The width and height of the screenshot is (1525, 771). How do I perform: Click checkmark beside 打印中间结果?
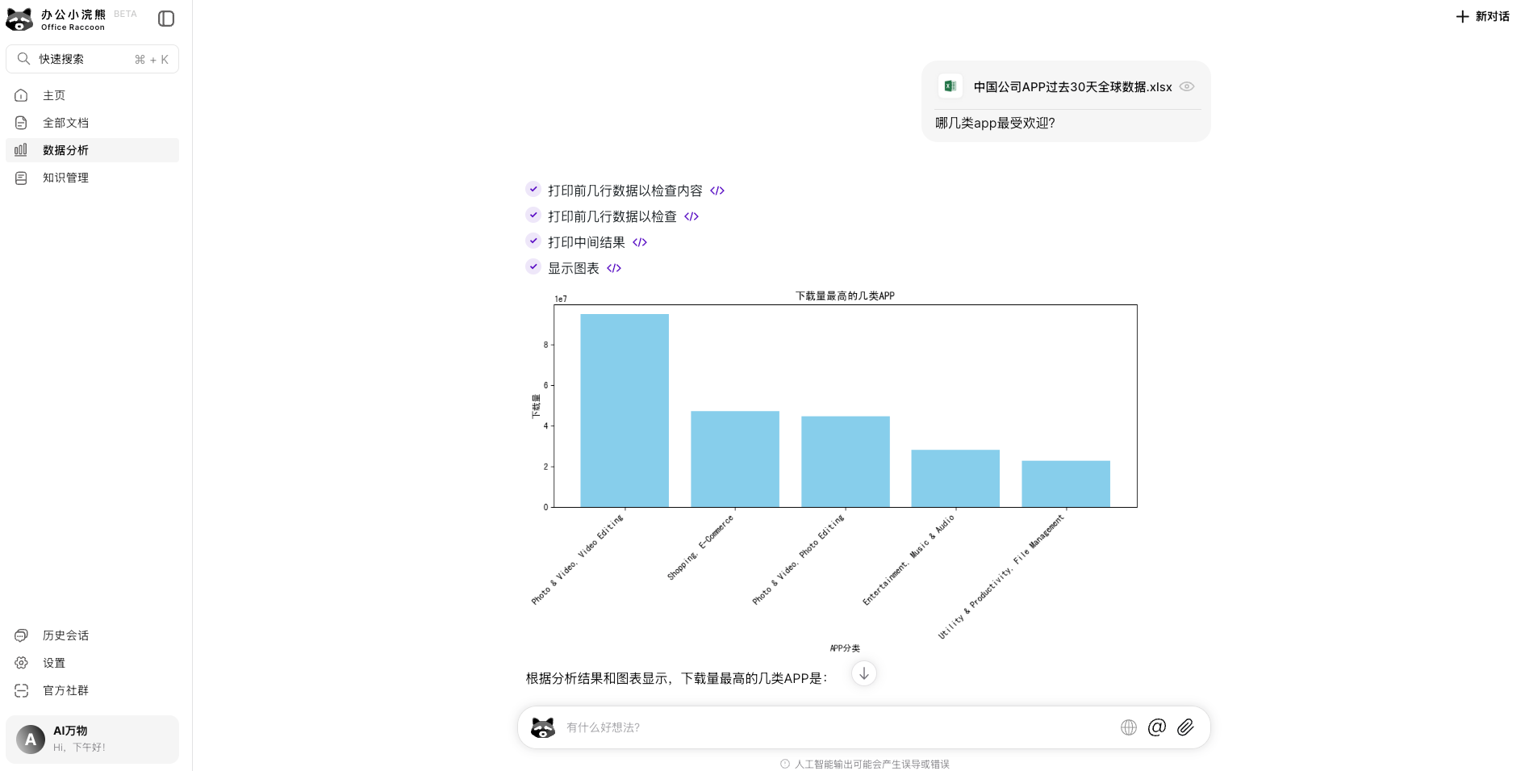click(533, 241)
